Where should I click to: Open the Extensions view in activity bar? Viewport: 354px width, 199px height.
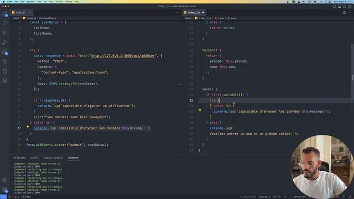pos(5,52)
